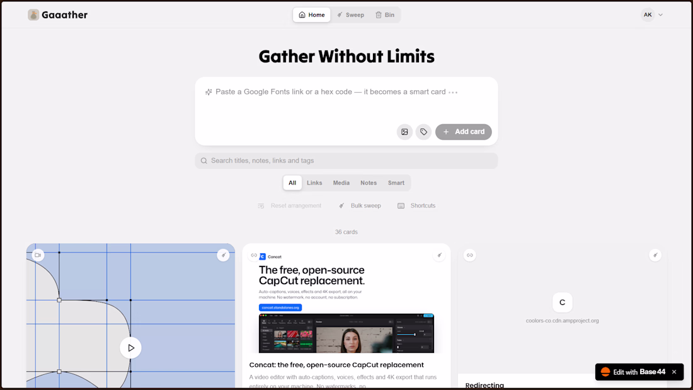Close the Edit with Base44 badge
Image resolution: width=693 pixels, height=390 pixels.
click(674, 372)
